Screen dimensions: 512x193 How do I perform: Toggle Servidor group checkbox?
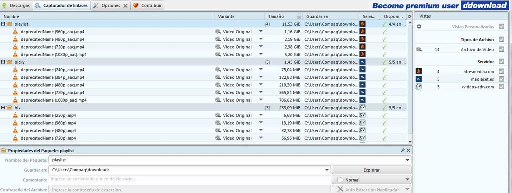pyautogui.click(x=501, y=61)
